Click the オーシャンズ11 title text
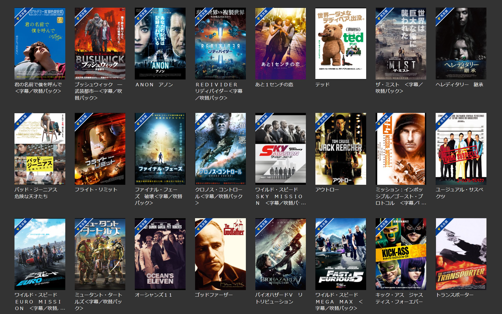The image size is (502, 314). [153, 295]
